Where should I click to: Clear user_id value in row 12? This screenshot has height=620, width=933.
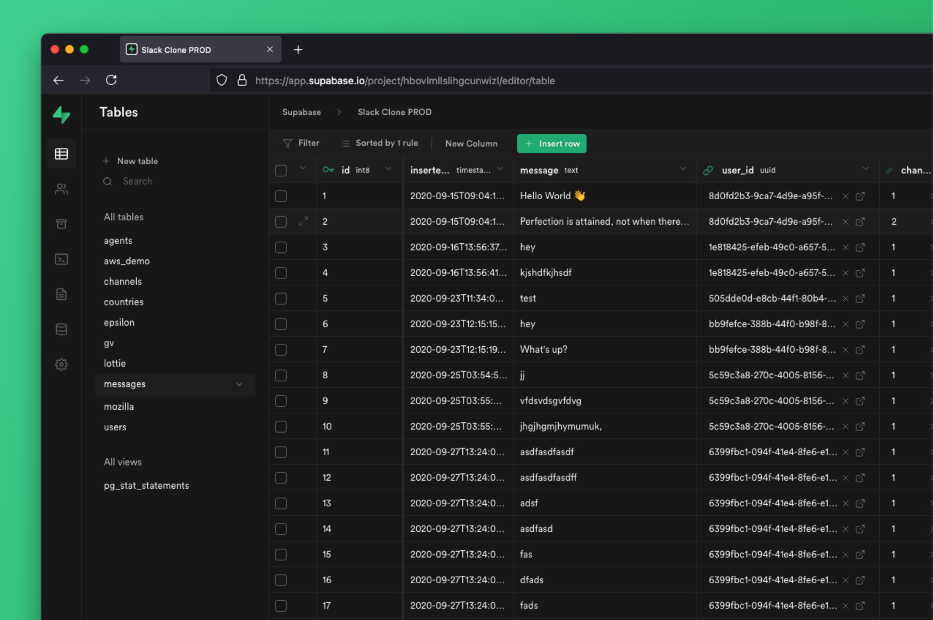pos(845,478)
